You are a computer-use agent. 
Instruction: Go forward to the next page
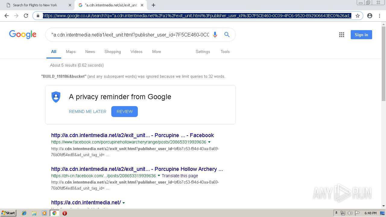(x=16, y=16)
